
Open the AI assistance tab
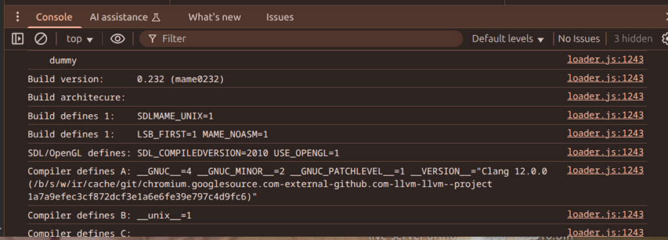[125, 17]
